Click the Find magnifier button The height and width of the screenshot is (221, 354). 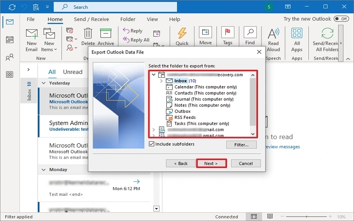pos(250,36)
